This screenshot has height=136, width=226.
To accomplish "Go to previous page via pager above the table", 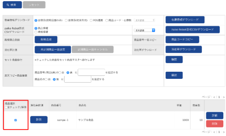I will click(214, 97).
